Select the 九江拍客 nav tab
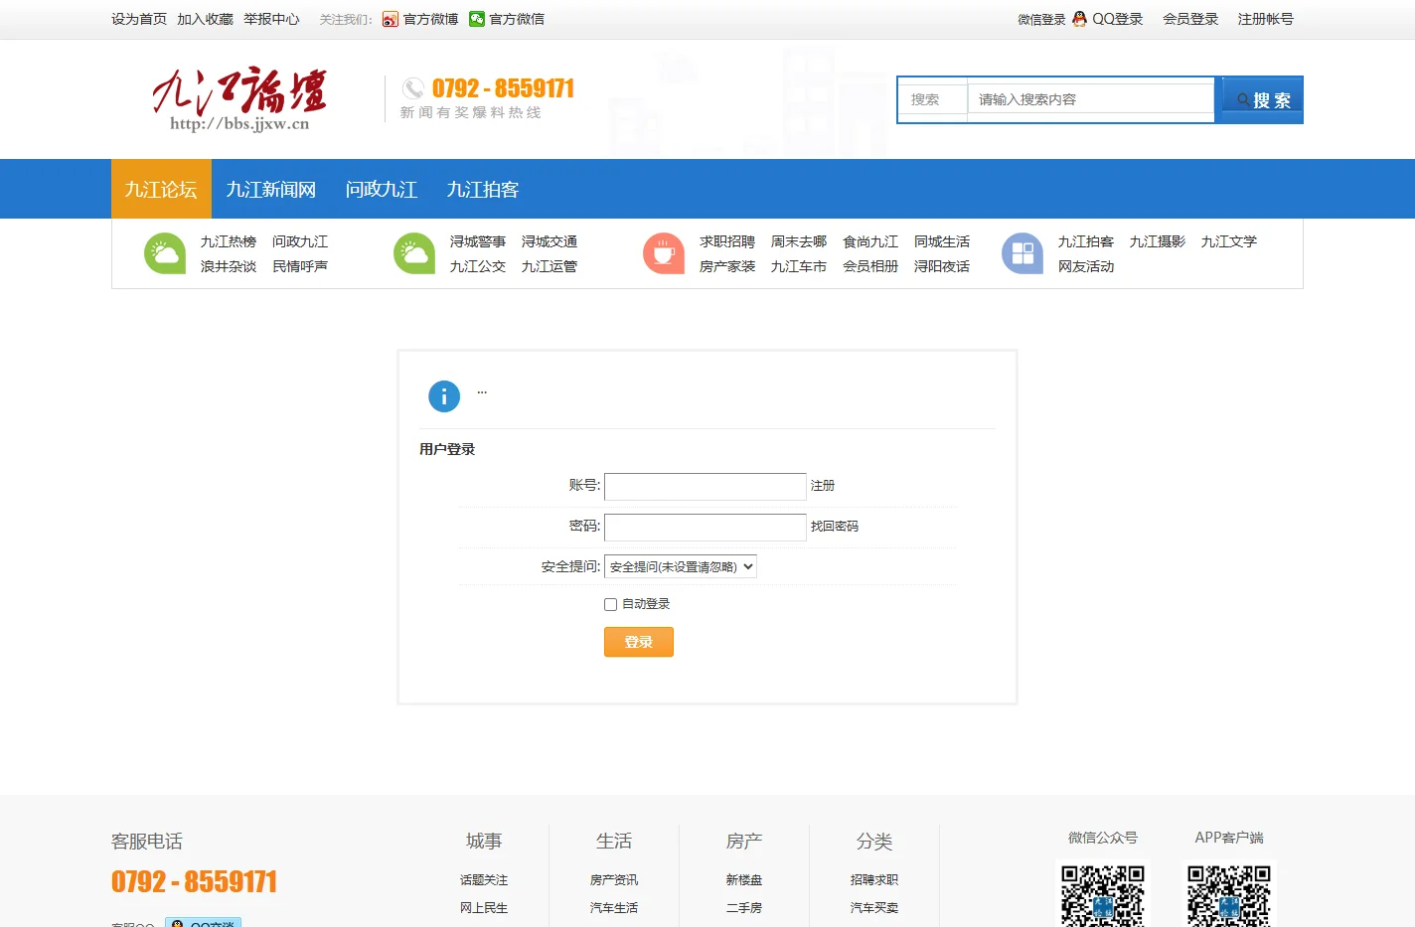 point(483,189)
